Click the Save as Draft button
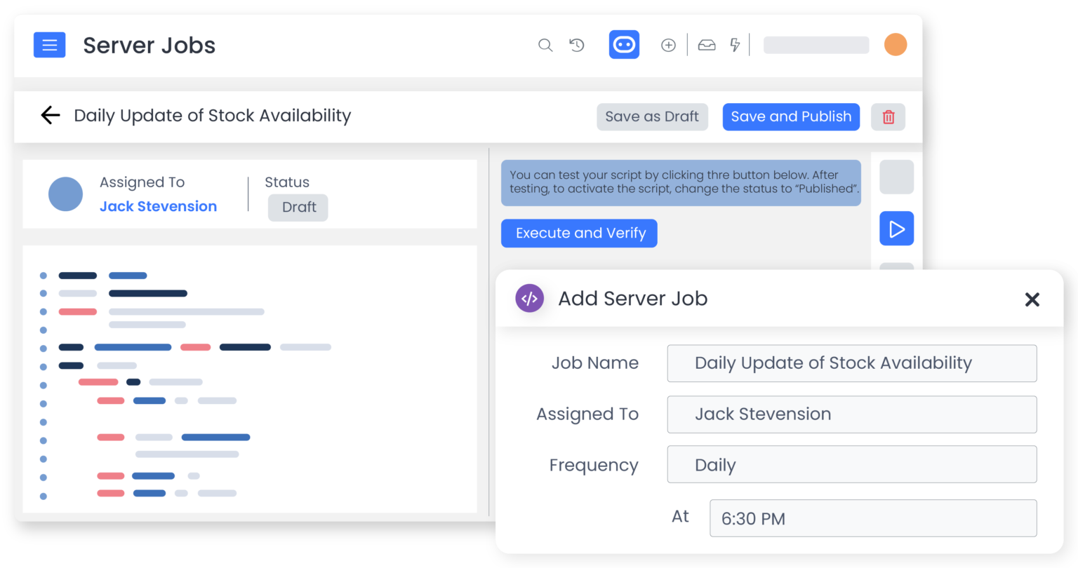This screenshot has height=568, width=1078. coord(652,116)
